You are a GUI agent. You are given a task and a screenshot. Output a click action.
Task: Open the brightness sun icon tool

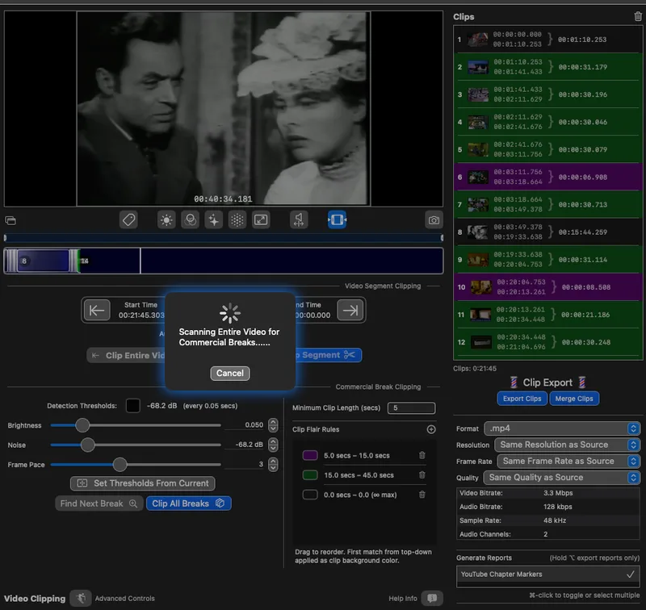[x=166, y=219]
